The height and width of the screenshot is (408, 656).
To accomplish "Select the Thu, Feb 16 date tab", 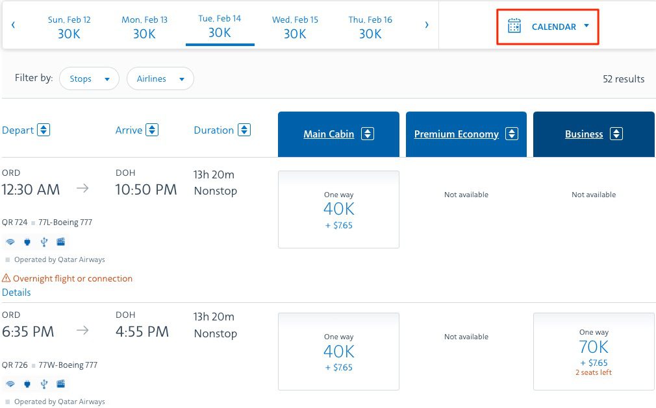I will coord(370,26).
